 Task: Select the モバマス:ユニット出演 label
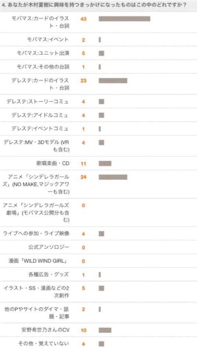pyautogui.click(x=43, y=53)
